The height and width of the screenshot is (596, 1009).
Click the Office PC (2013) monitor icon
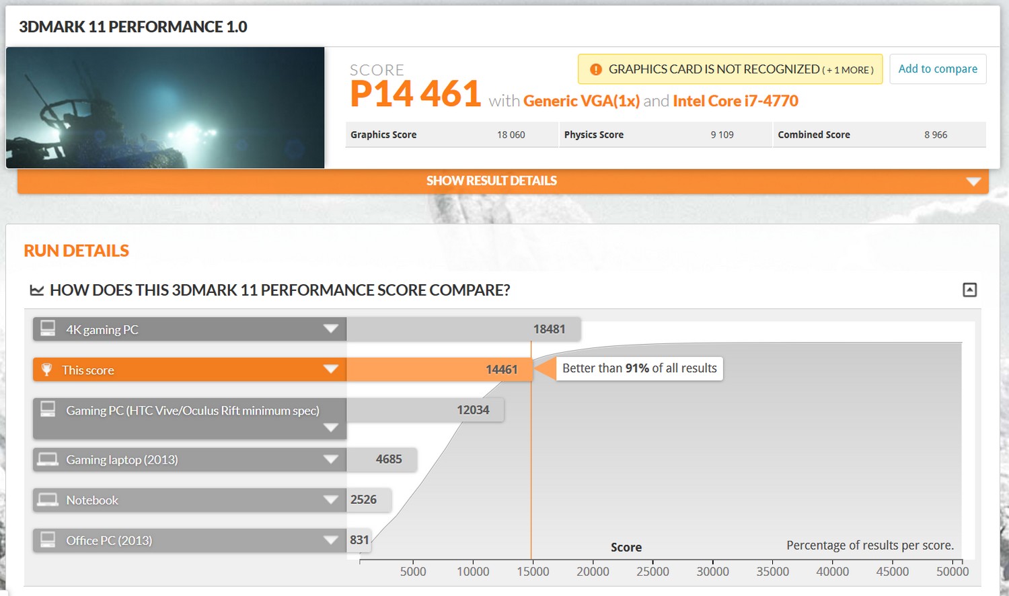click(x=48, y=540)
